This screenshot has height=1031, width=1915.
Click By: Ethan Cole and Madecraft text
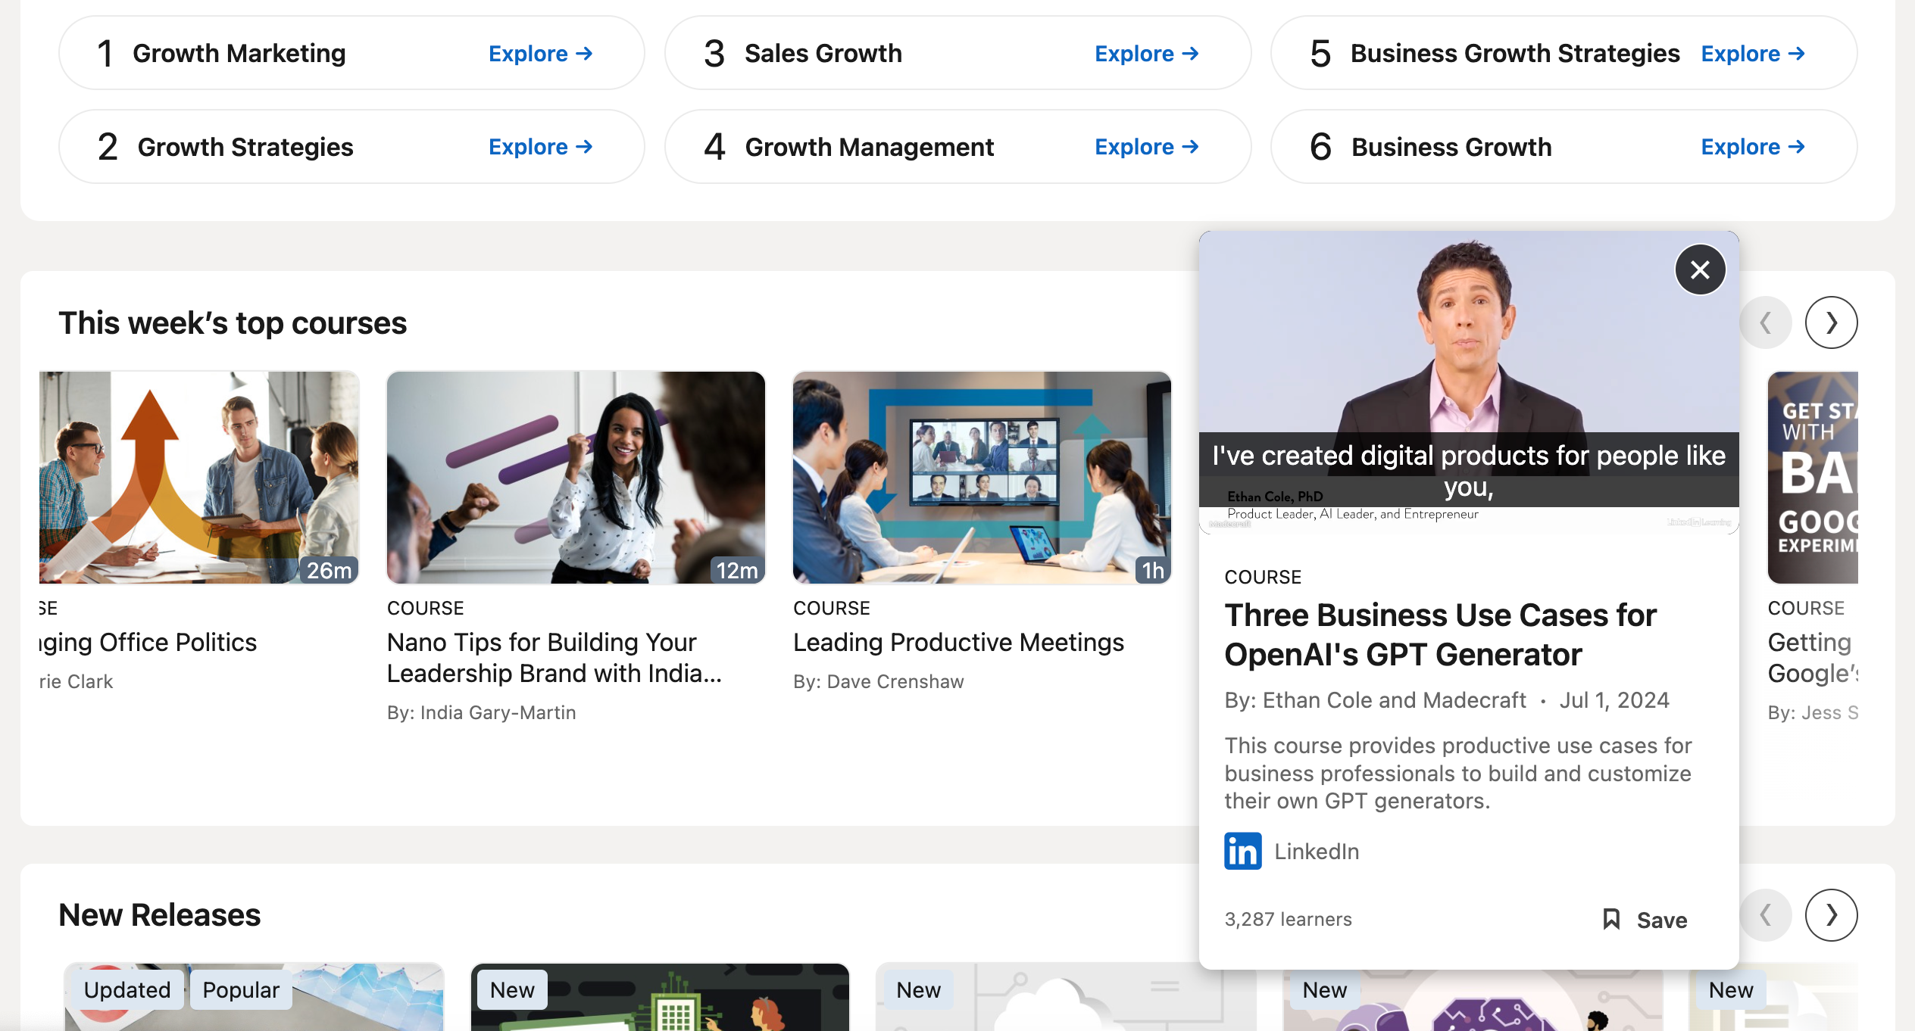tap(1375, 700)
